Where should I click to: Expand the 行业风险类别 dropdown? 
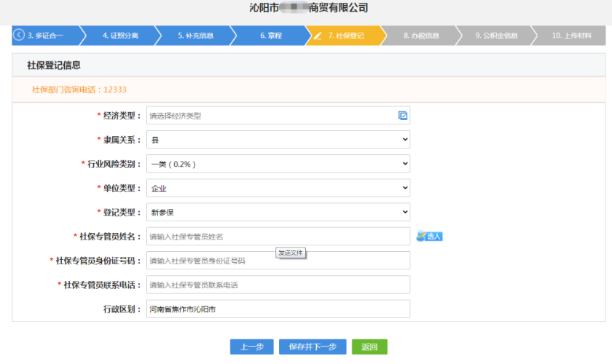[x=278, y=164]
